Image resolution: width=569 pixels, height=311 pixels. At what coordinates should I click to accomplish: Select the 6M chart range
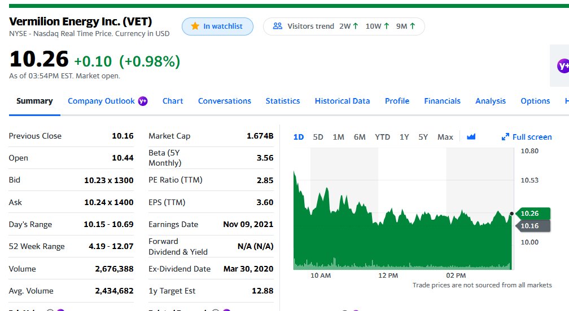tap(360, 137)
